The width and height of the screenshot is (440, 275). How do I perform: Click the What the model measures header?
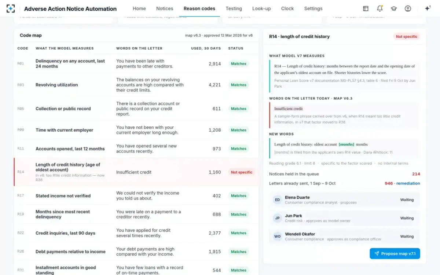[x=65, y=48]
